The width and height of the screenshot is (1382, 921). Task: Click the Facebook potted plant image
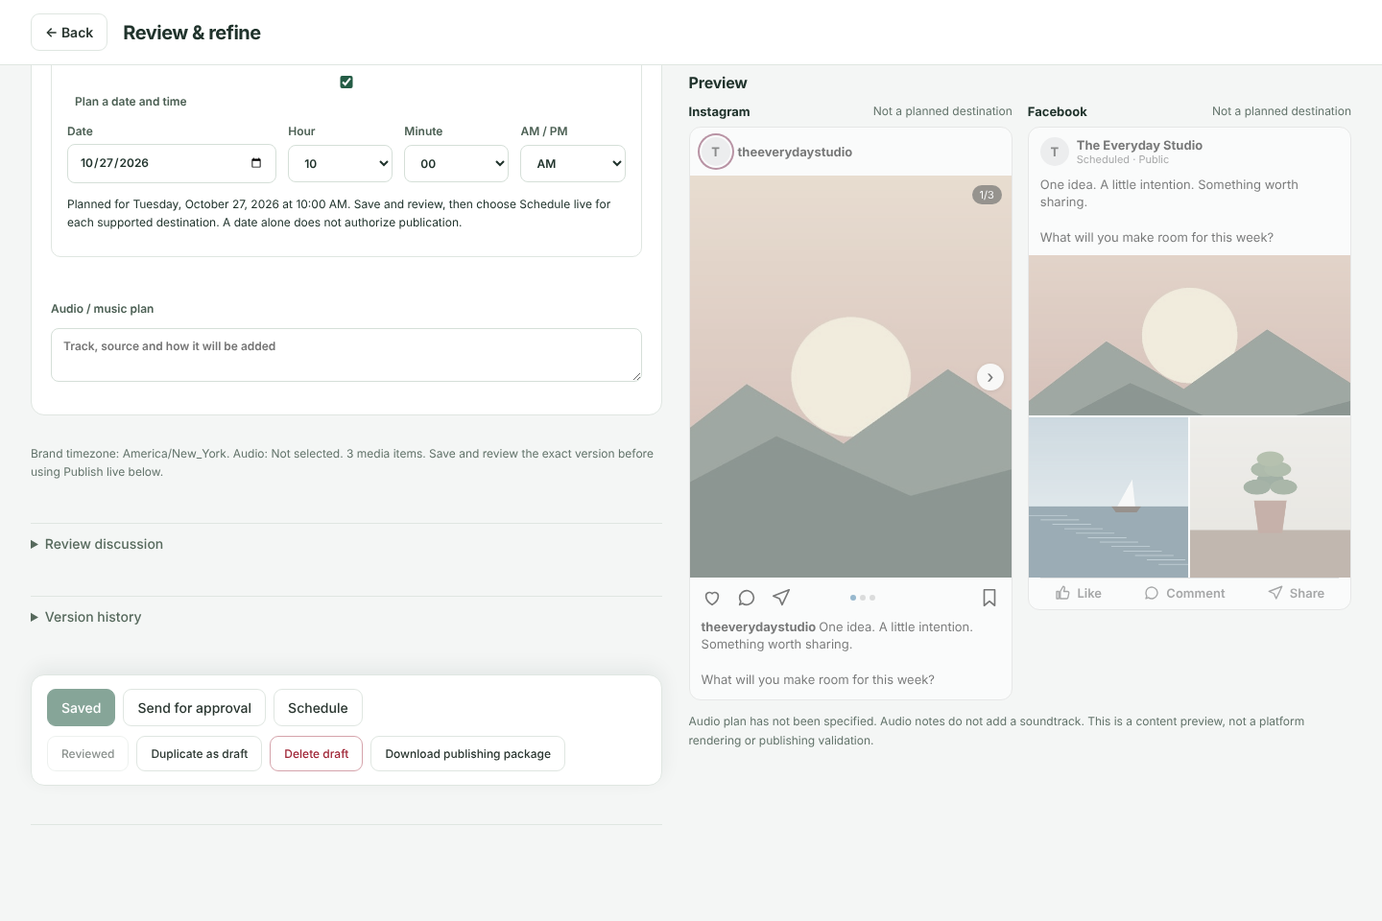tap(1271, 497)
